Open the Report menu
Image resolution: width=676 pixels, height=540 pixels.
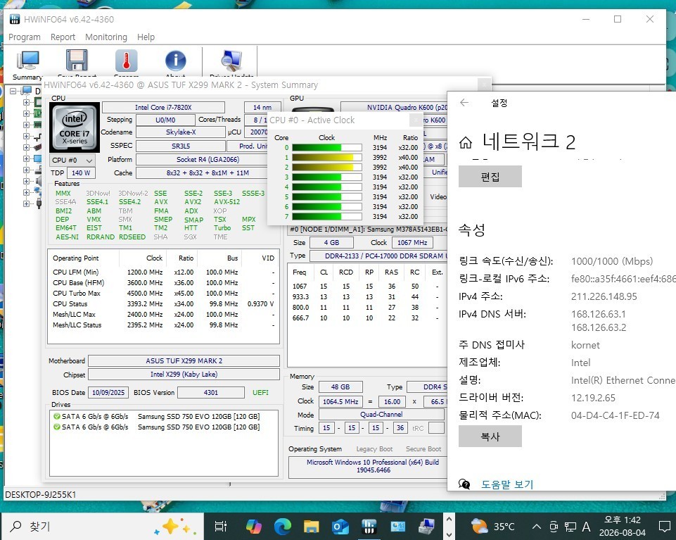click(x=63, y=37)
